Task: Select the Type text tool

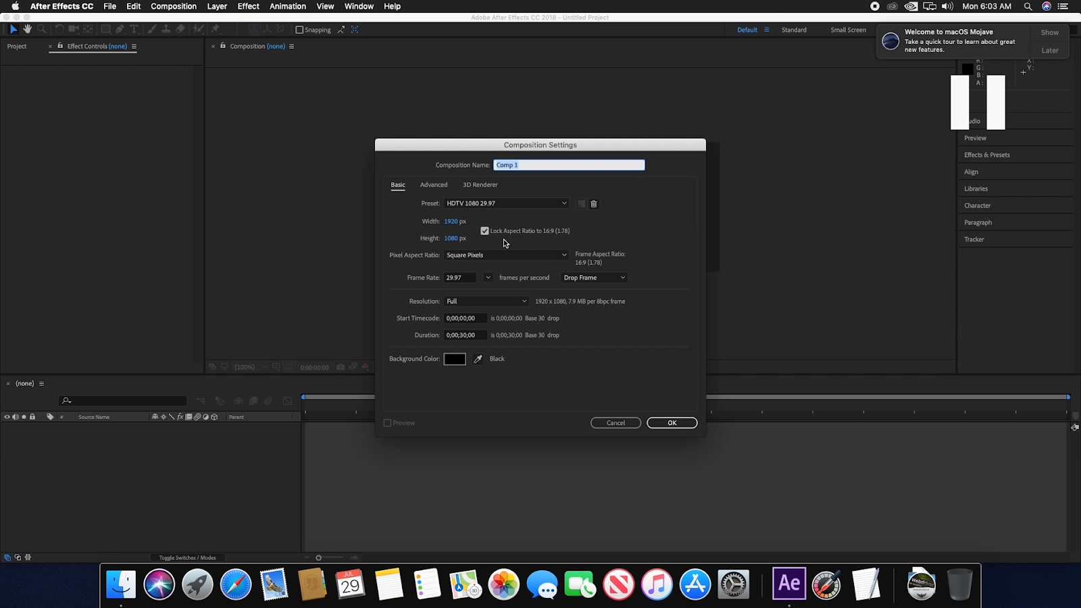Action: (x=134, y=29)
